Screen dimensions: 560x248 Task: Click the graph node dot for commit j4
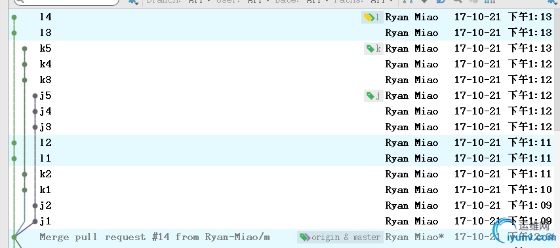[x=35, y=111]
